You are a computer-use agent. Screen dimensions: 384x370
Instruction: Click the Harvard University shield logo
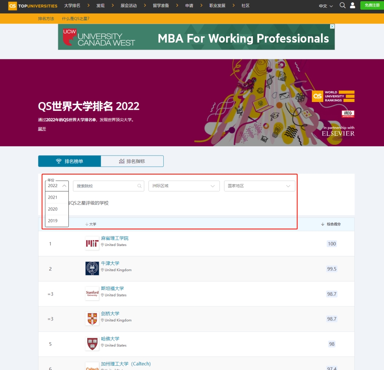[x=92, y=344]
